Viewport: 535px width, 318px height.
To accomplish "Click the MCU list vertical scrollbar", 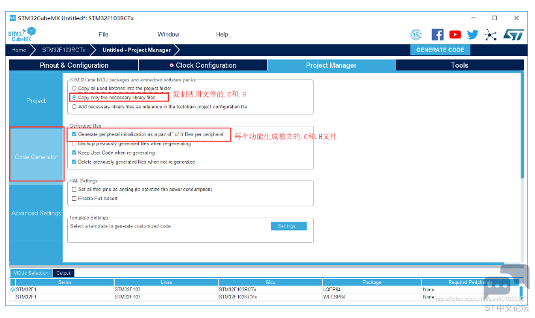I will 521,292.
